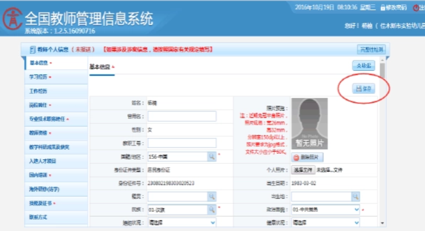Open the 健康状况 dropdown
The image size is (425, 231).
click(x=325, y=222)
